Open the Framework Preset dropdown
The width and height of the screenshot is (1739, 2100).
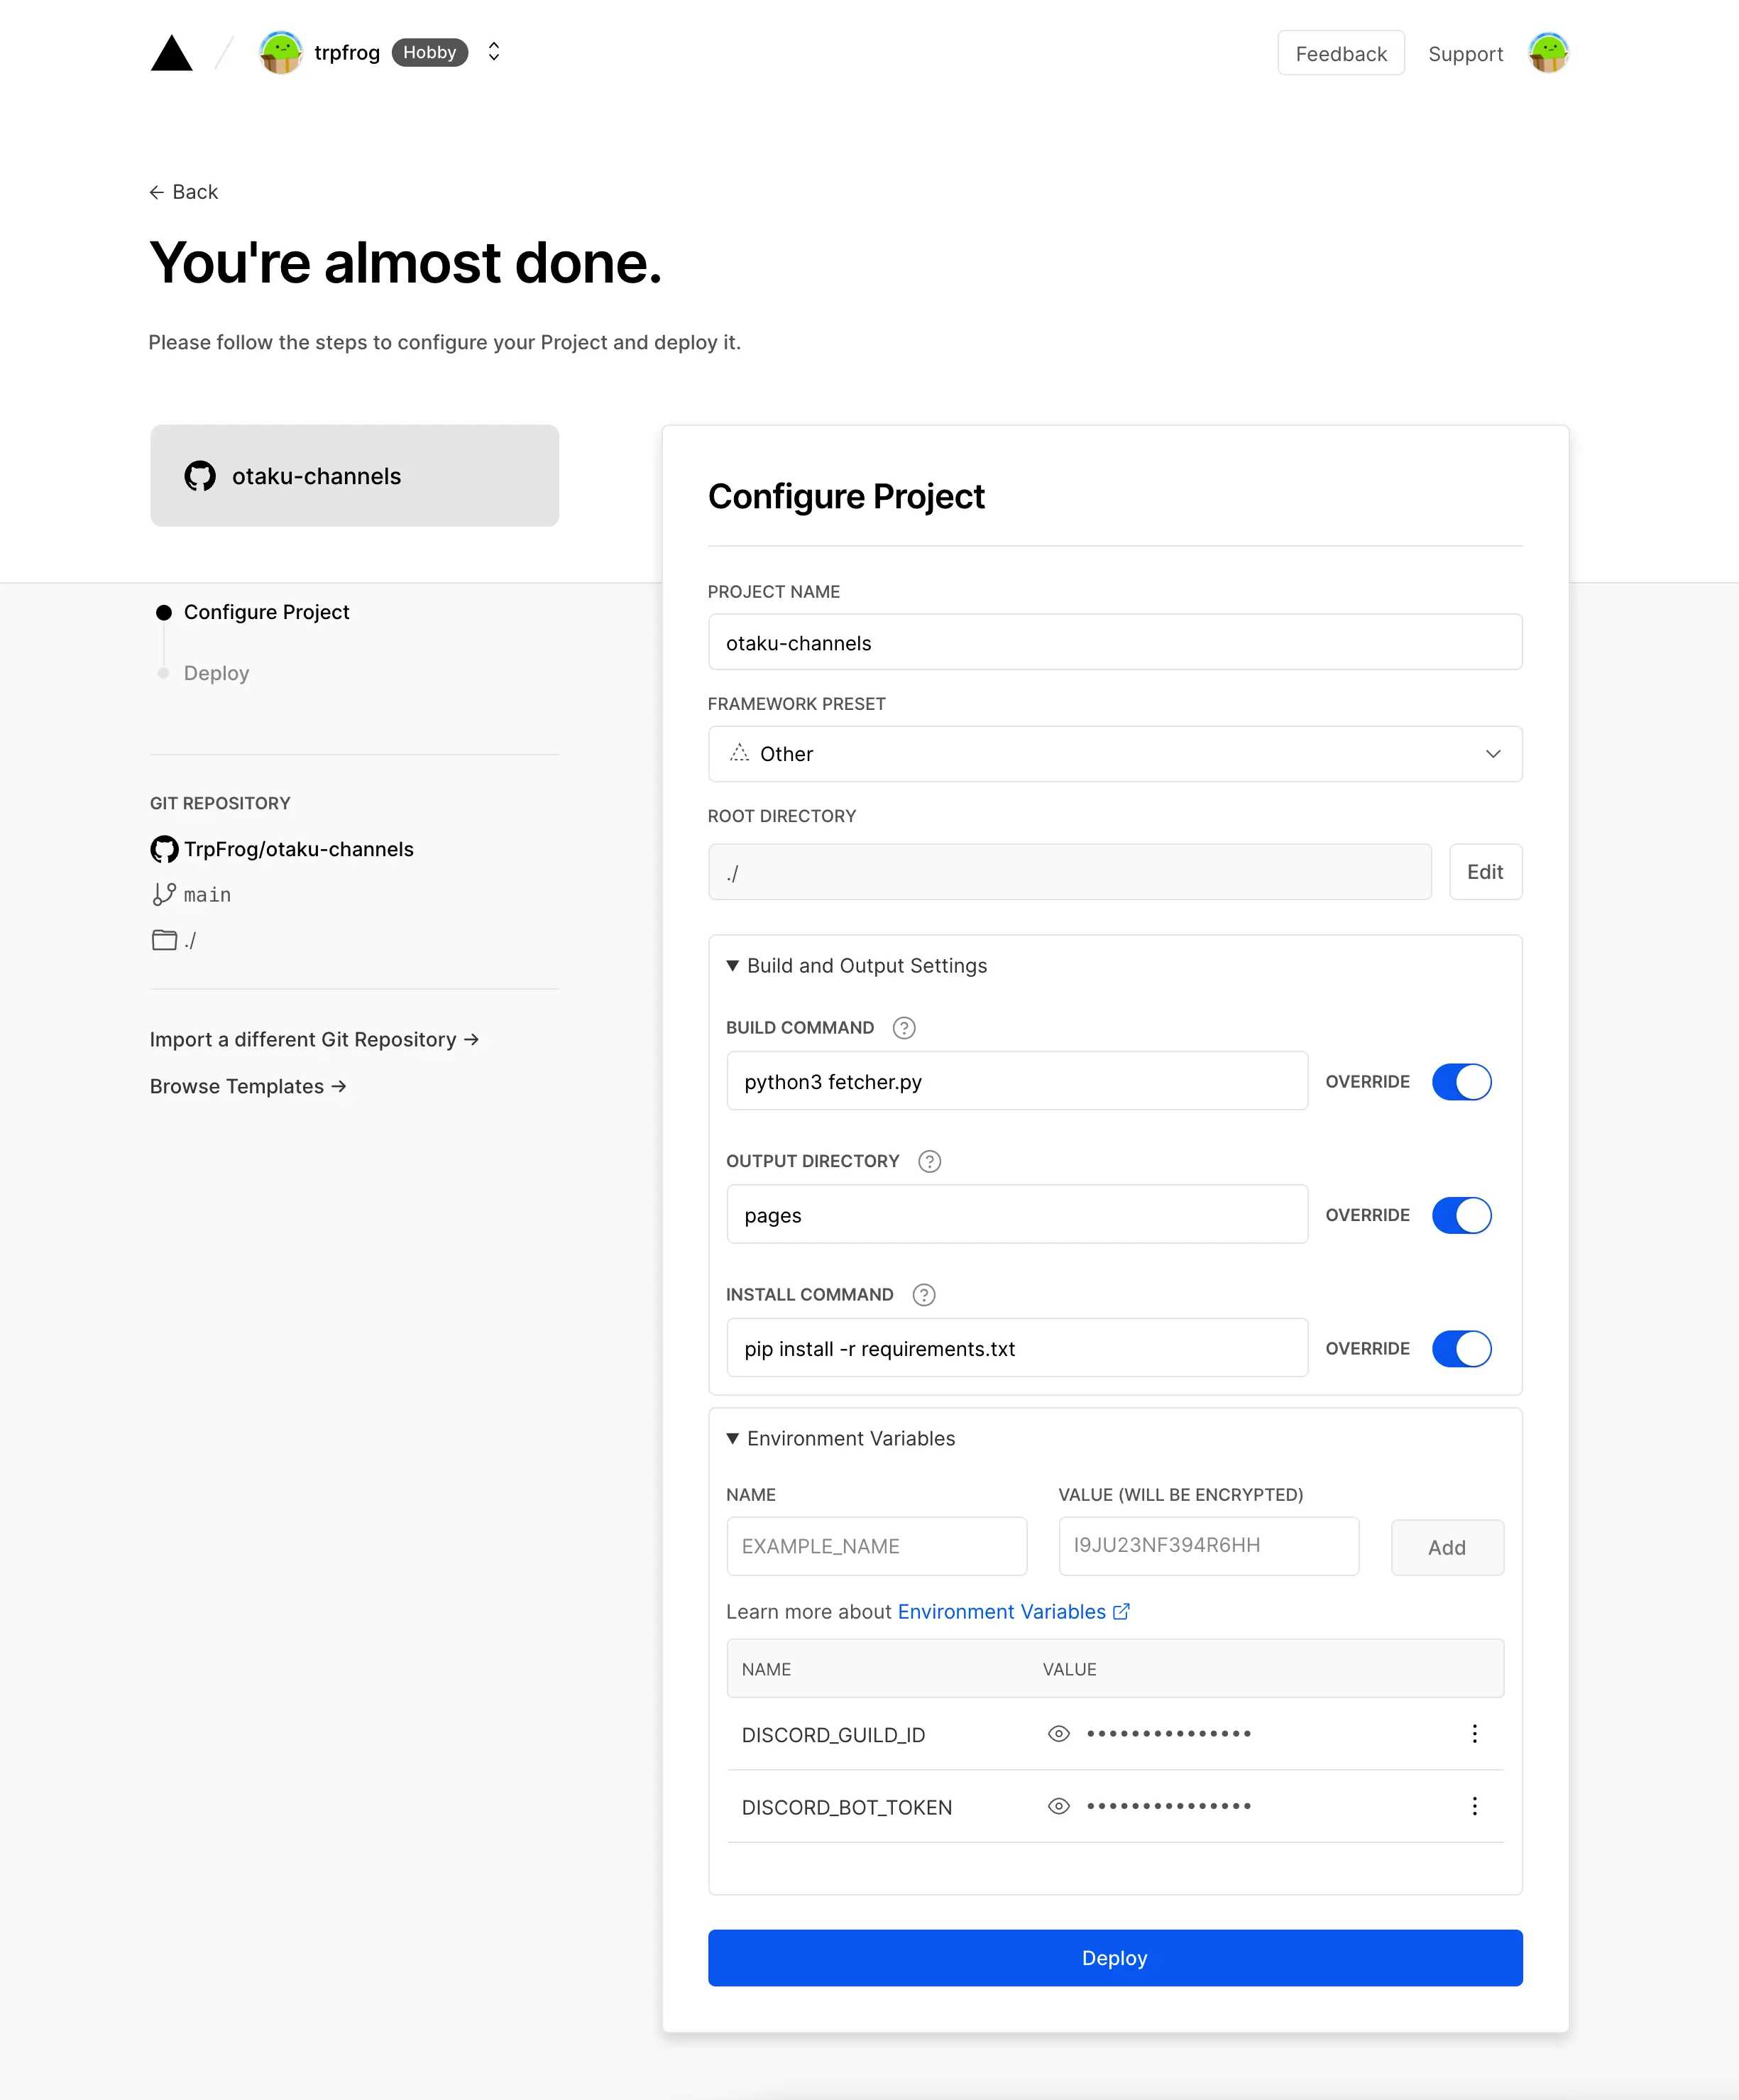[1114, 754]
